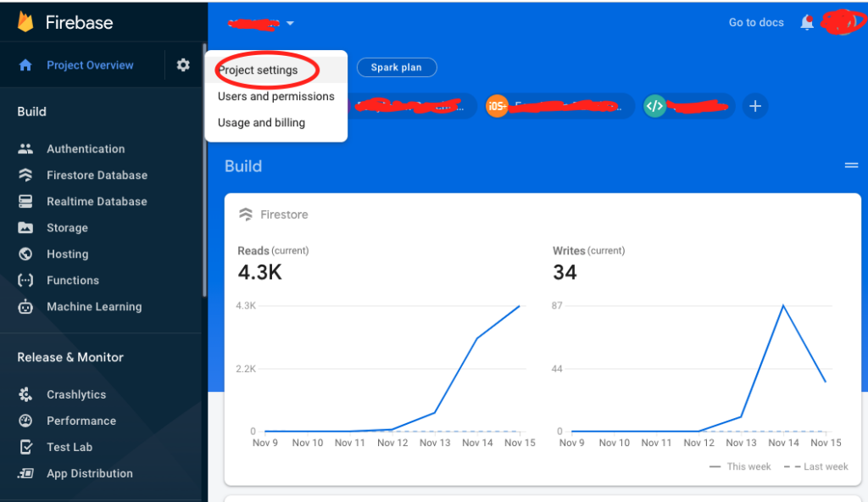Select Firestore Database from the sidebar
The width and height of the screenshot is (868, 502).
94,175
